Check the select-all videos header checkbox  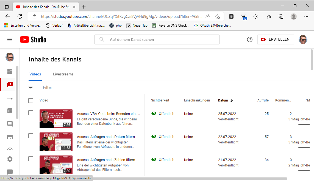(31, 101)
